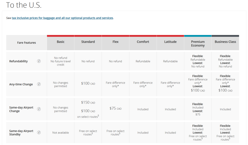Click Standard's $100 CAD Any-time Change cell

coord(88,83)
